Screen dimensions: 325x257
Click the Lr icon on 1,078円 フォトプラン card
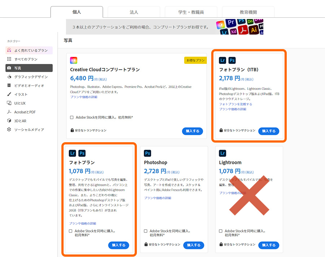pyautogui.click(x=73, y=153)
